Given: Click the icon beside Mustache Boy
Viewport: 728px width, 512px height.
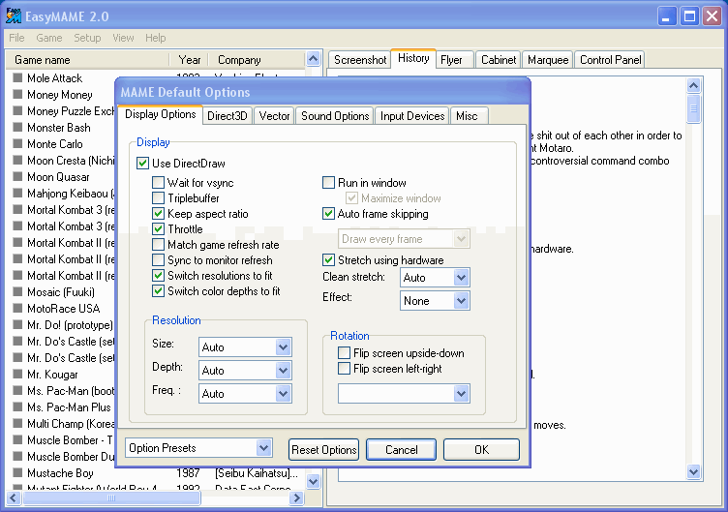Looking at the screenshot, I should pyautogui.click(x=17, y=472).
